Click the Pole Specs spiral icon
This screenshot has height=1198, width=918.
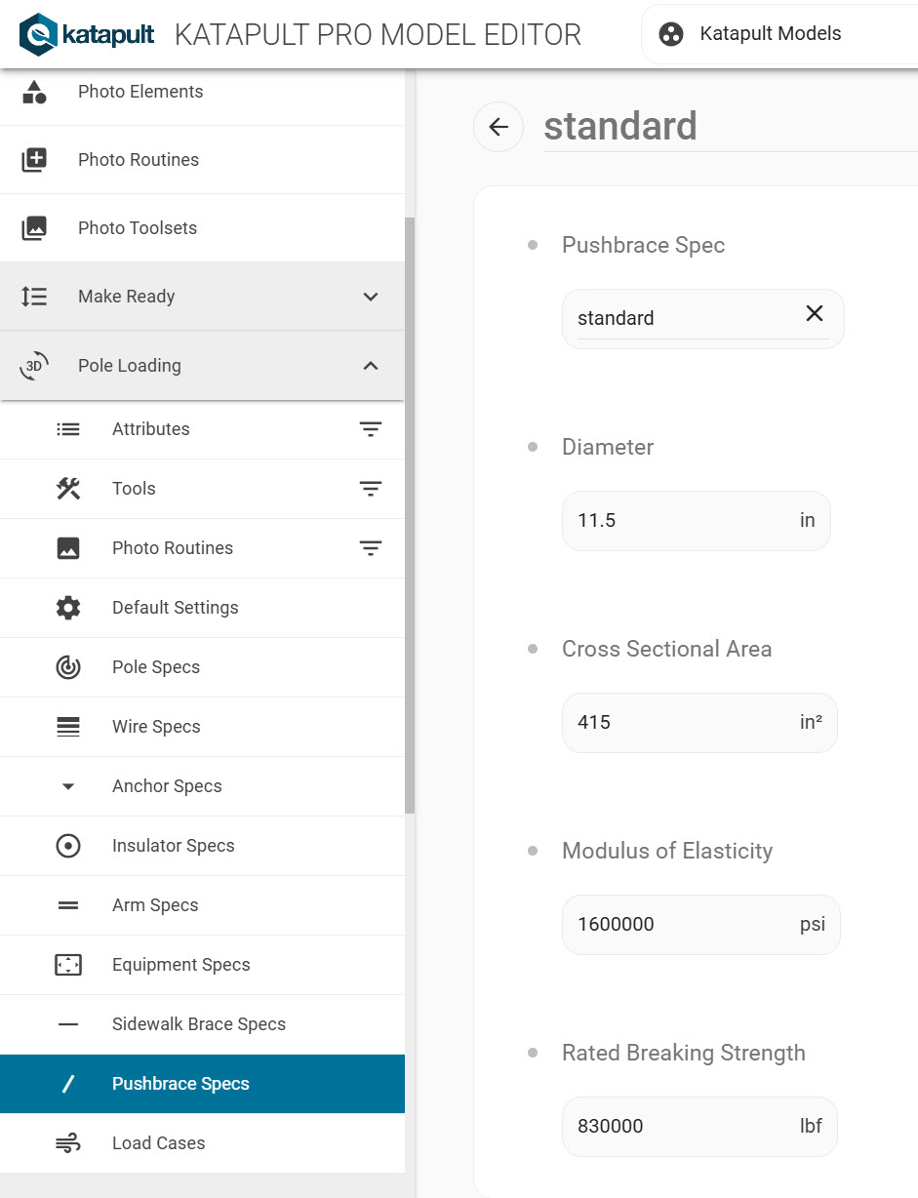click(x=68, y=667)
